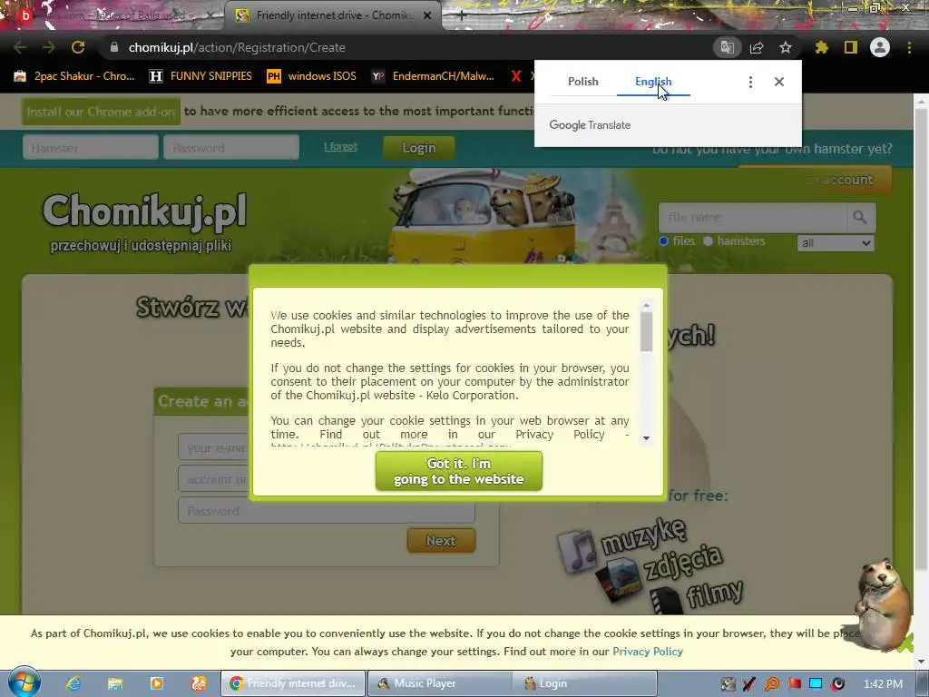Viewport: 929px width, 697px height.
Task: Open the Login taskbar window
Action: [585, 683]
